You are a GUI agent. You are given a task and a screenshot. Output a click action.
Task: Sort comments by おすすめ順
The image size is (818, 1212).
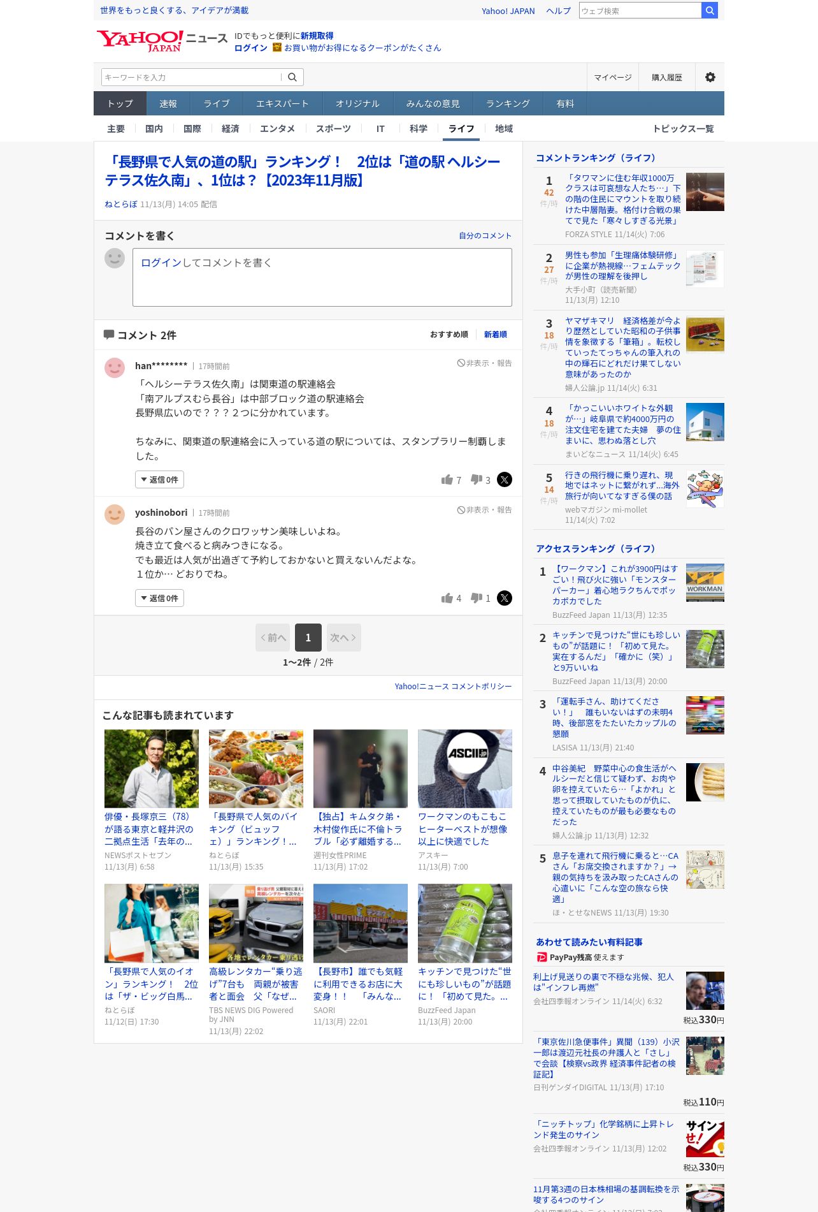(448, 335)
